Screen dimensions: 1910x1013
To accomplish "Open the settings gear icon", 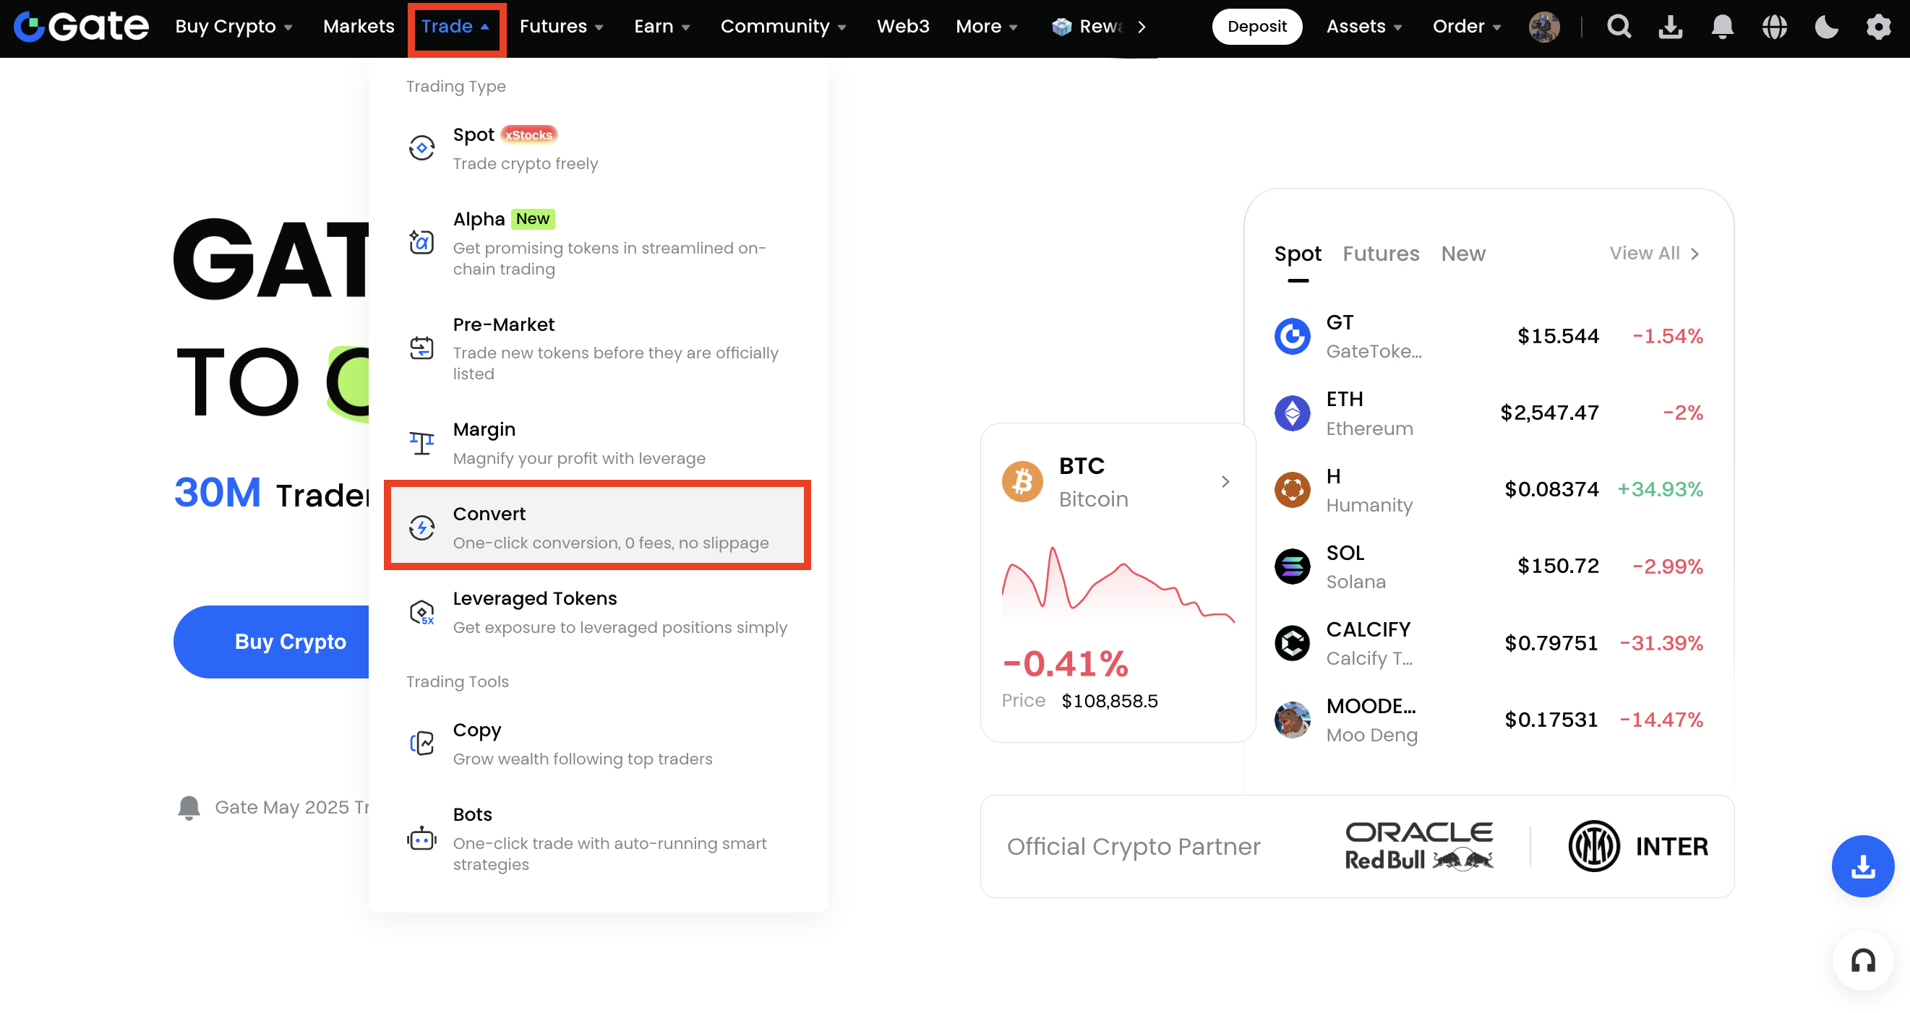I will (1878, 27).
